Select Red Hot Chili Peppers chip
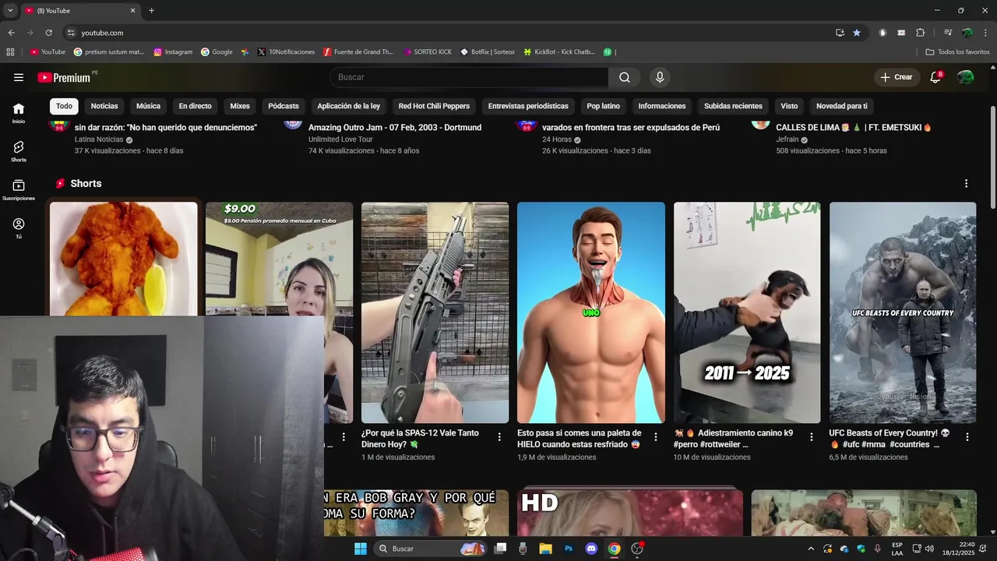The width and height of the screenshot is (997, 561). point(434,106)
